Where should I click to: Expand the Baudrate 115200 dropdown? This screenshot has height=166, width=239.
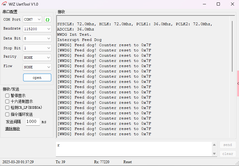tap(37, 29)
